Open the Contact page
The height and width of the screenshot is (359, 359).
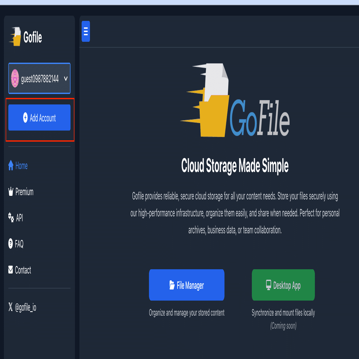click(20, 270)
